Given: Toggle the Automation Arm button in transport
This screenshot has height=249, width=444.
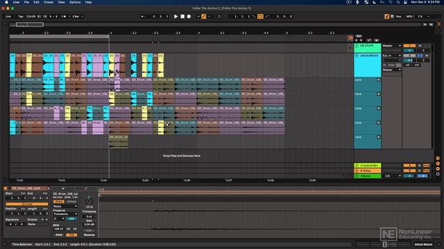Looking at the screenshot, I should click(x=203, y=17).
